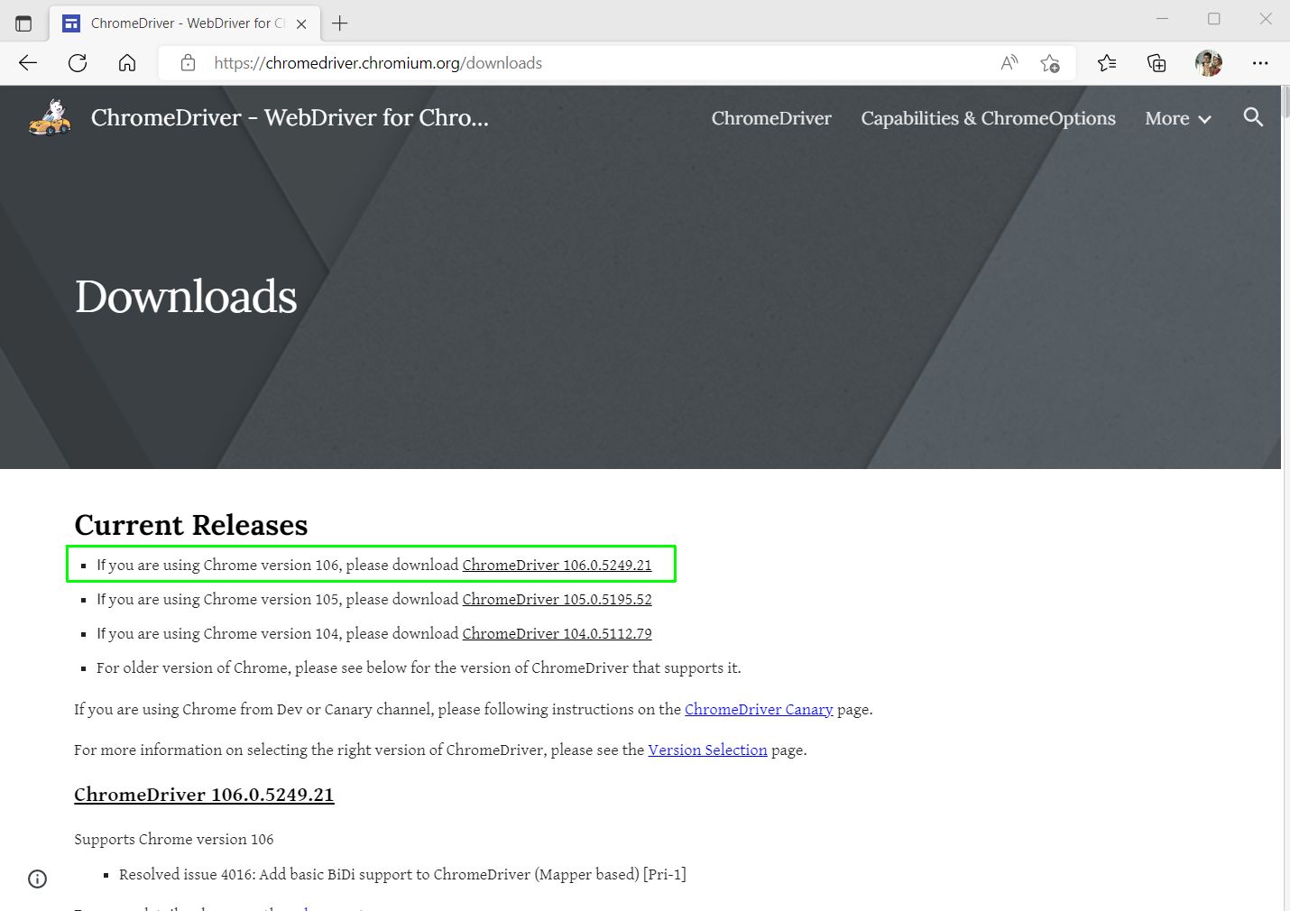Viewport: 1290px width, 911px height.
Task: Refresh the current page
Action: tap(78, 63)
